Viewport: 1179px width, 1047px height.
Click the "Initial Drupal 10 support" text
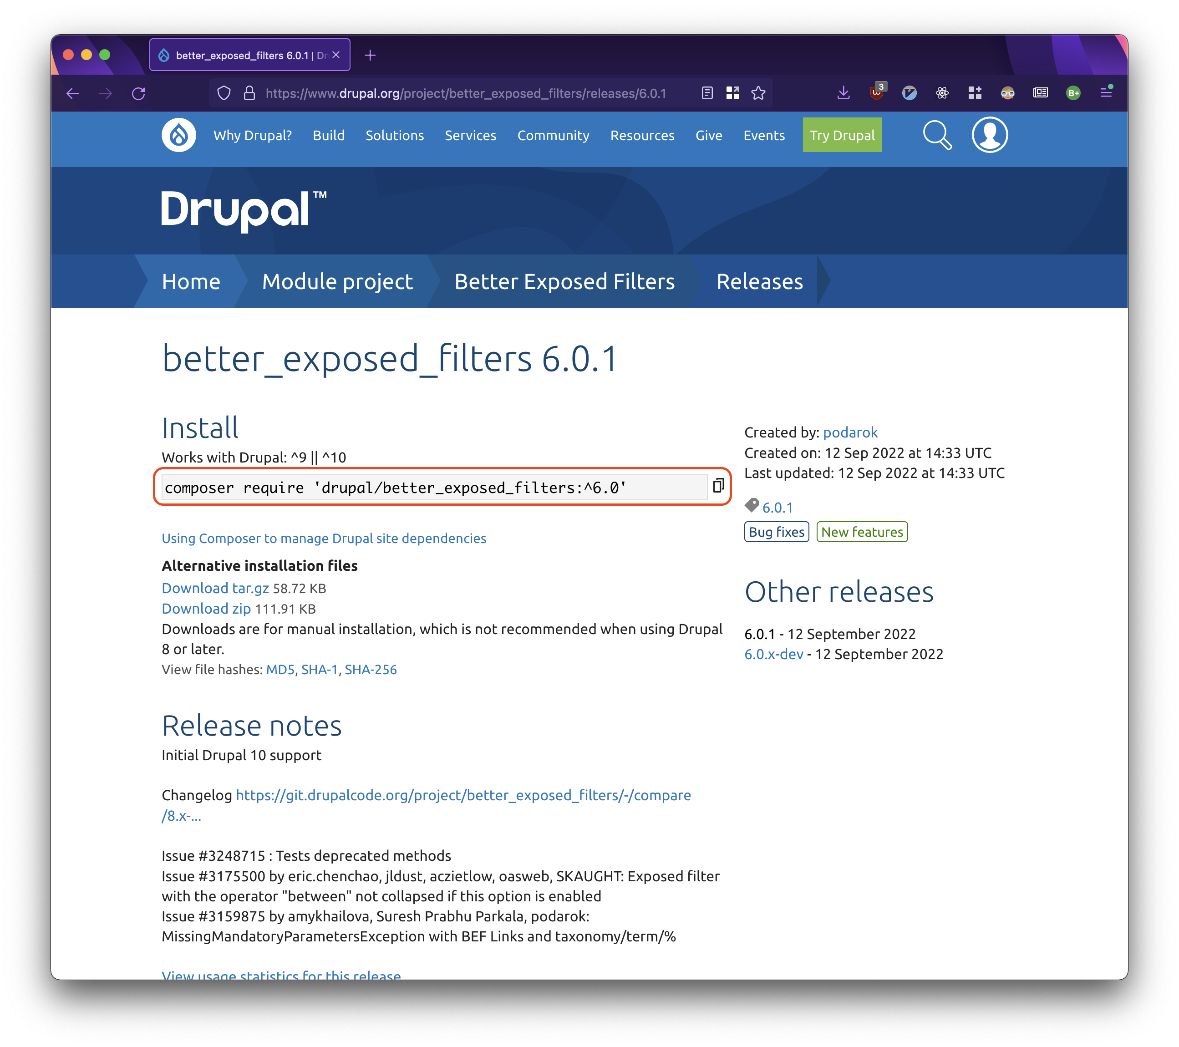pyautogui.click(x=241, y=755)
